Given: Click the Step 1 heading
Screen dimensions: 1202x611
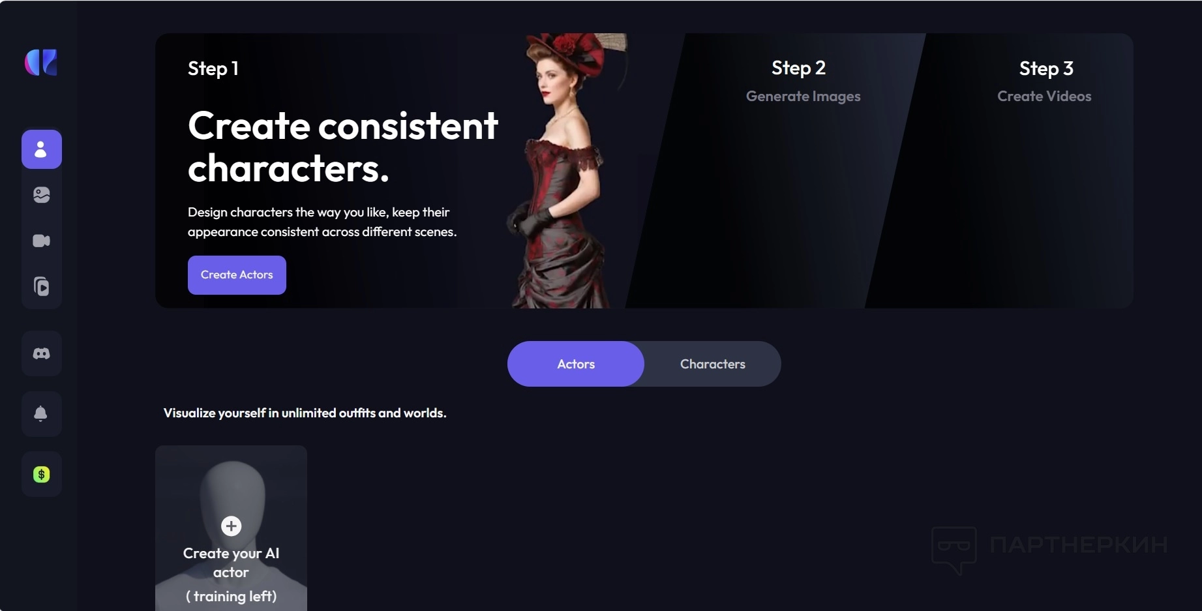Looking at the screenshot, I should click(x=213, y=68).
